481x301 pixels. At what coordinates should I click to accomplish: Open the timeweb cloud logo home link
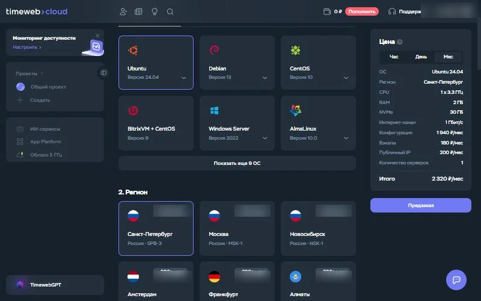[37, 11]
